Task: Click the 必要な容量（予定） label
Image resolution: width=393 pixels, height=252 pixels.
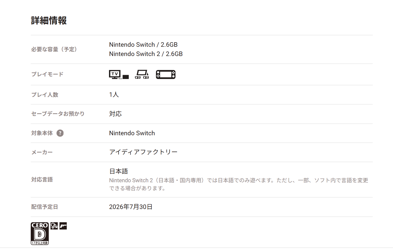Action: pos(54,49)
